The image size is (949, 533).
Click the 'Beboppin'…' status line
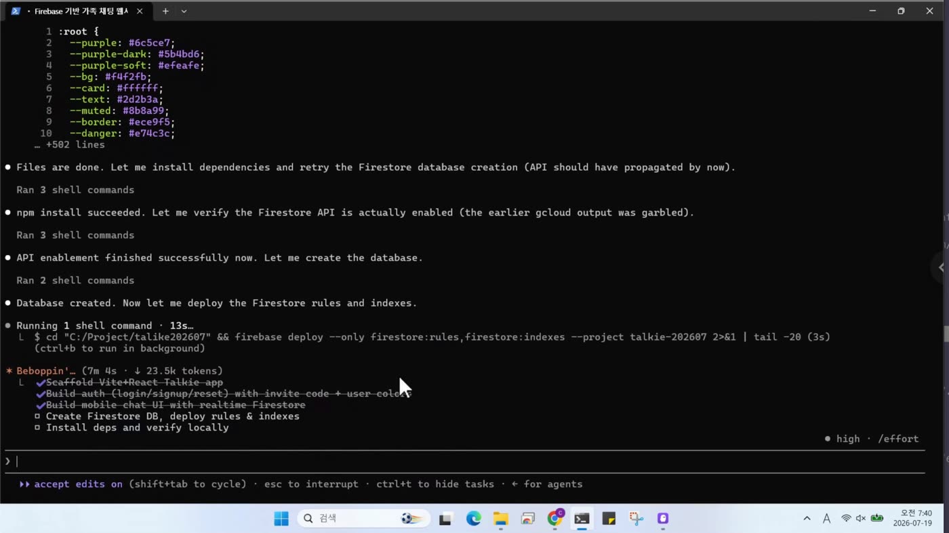[x=114, y=371]
